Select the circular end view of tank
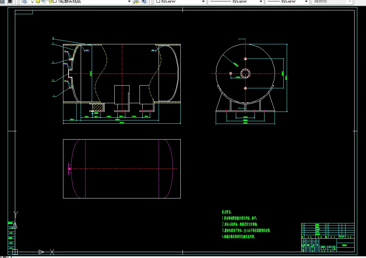The image size is (366, 258). click(245, 73)
